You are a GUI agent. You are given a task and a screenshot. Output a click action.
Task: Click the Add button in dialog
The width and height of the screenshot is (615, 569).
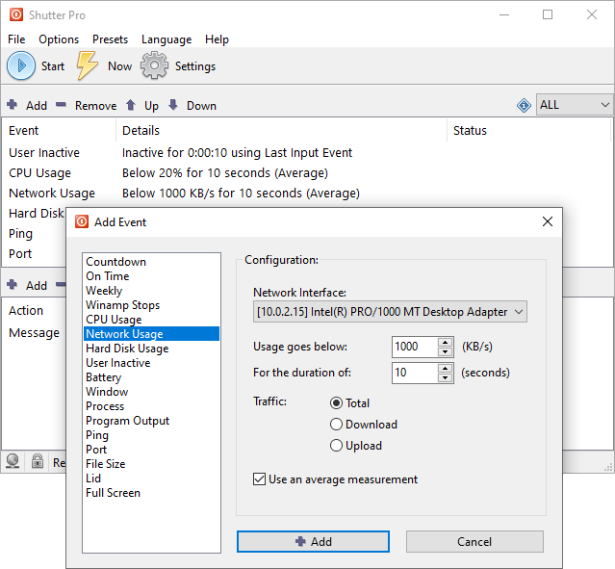pyautogui.click(x=313, y=541)
